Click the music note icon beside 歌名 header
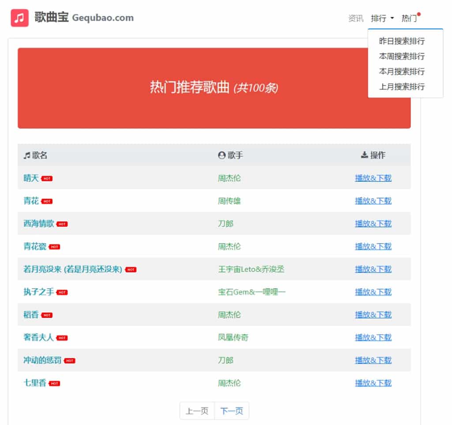 (27, 156)
